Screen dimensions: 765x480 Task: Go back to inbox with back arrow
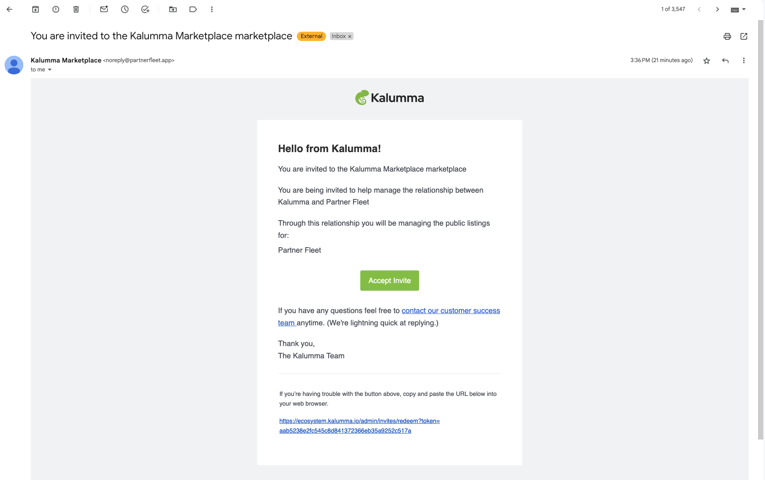coord(9,9)
